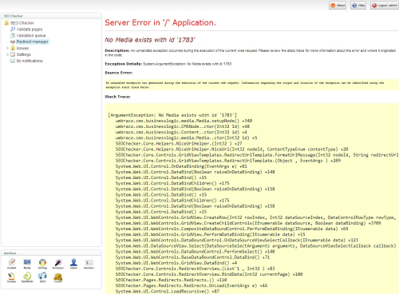Viewport: 399px width, 295px height.
Task: Expand the Issues tree node arrow
Action: pos(7,48)
